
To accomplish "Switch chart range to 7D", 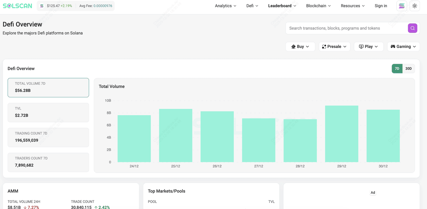I will point(397,69).
